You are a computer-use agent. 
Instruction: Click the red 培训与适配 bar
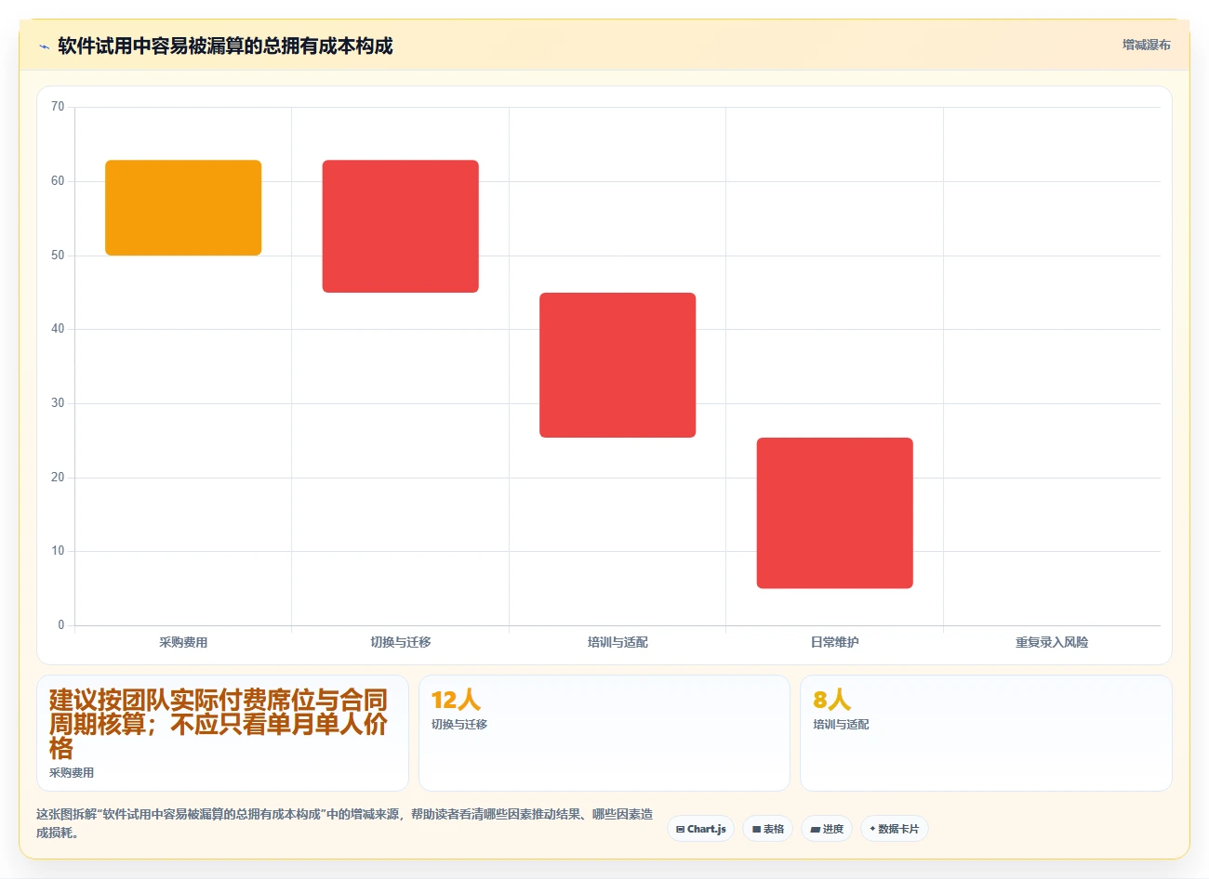coord(618,365)
